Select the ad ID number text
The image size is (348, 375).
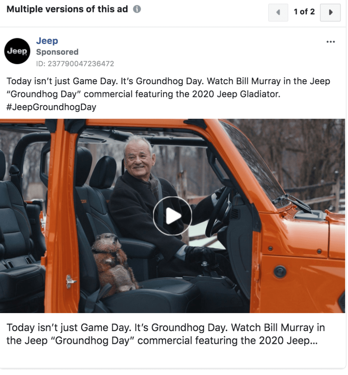[x=75, y=64]
